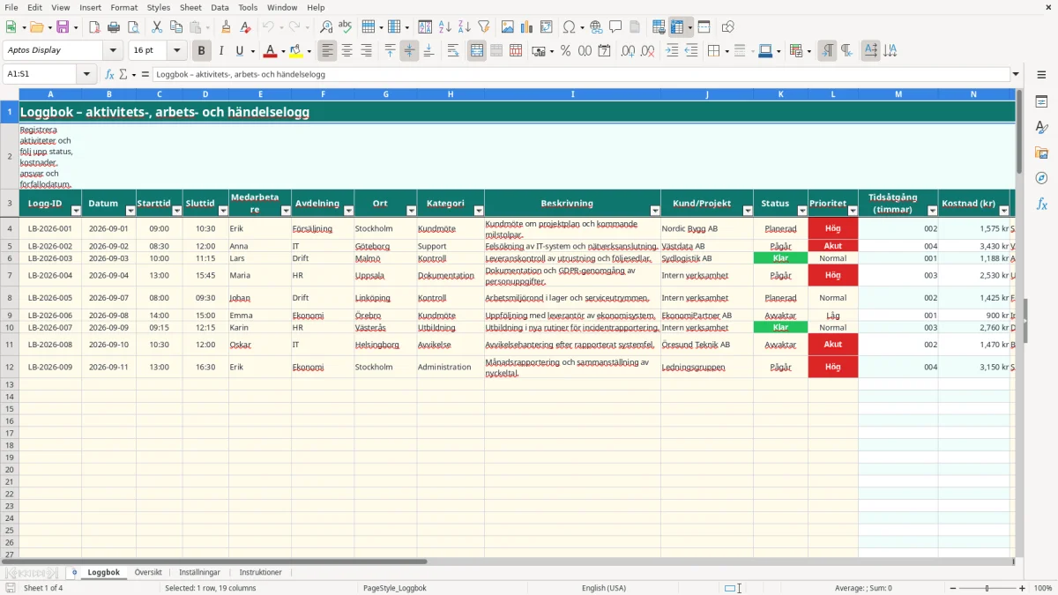Image resolution: width=1058 pixels, height=595 pixels.
Task: Toggle Wrap Text for the selected cells
Action: coord(453,51)
